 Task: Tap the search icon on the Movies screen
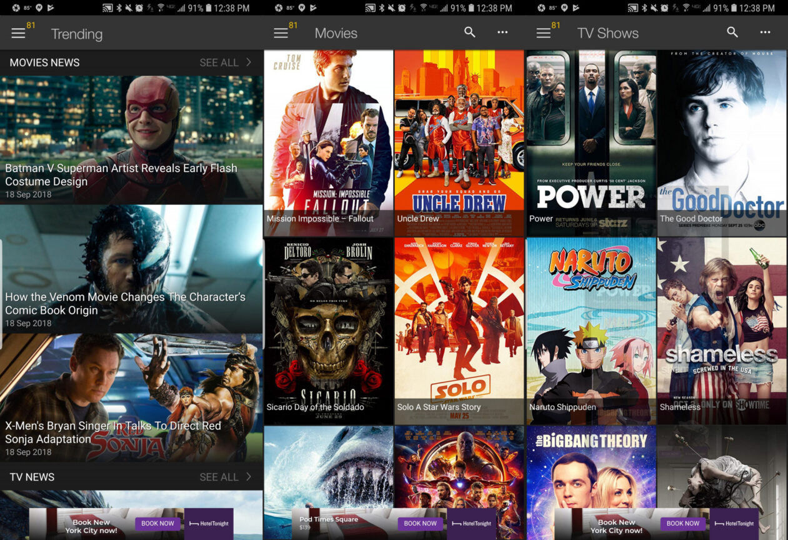(x=469, y=32)
